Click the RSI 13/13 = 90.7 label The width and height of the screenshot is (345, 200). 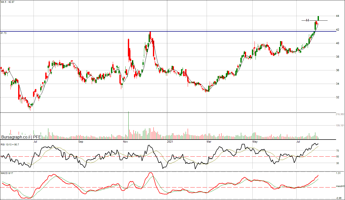(x=10, y=144)
